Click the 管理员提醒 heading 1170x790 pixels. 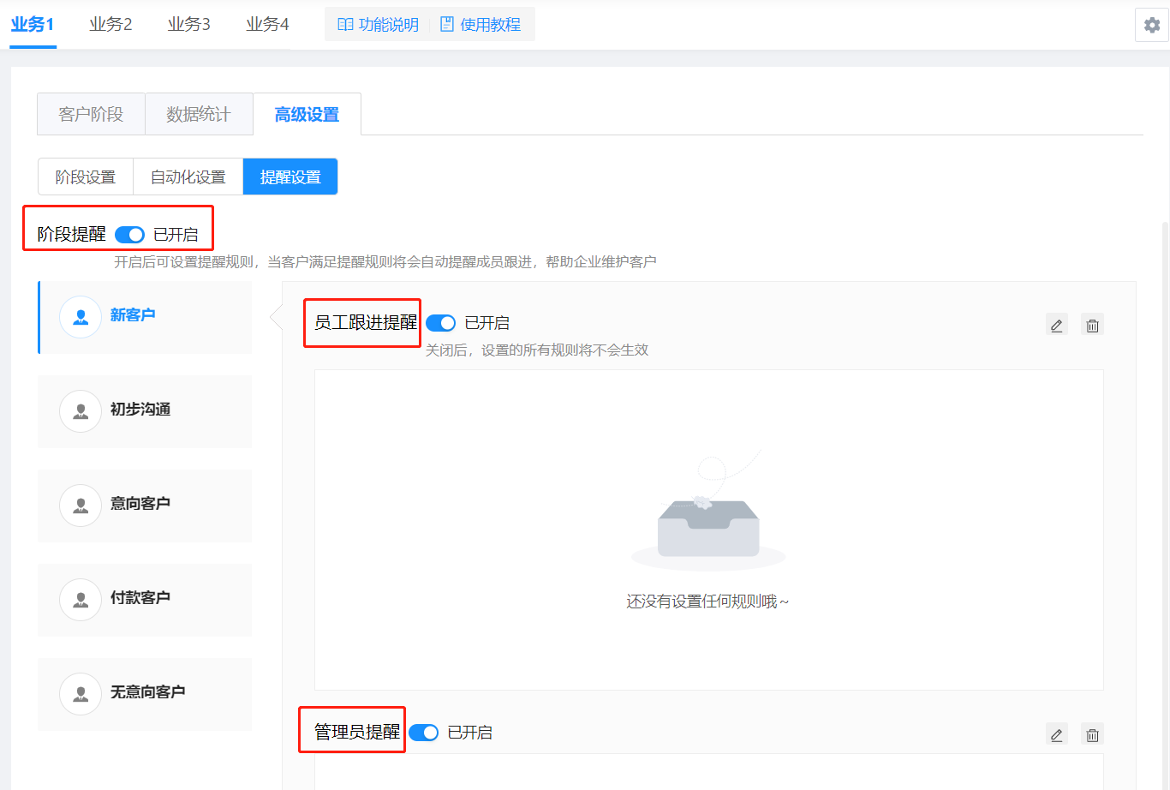pos(357,732)
